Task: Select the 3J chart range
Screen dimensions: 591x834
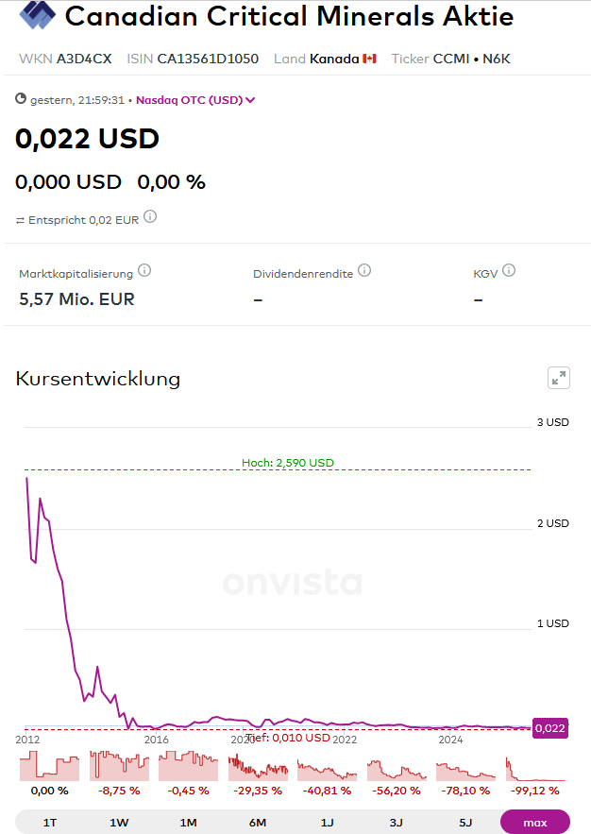Action: 397,822
